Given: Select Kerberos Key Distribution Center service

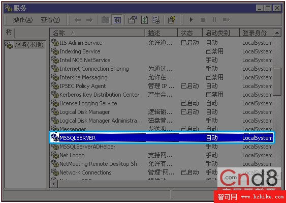Looking at the screenshot, I should coord(162,95).
